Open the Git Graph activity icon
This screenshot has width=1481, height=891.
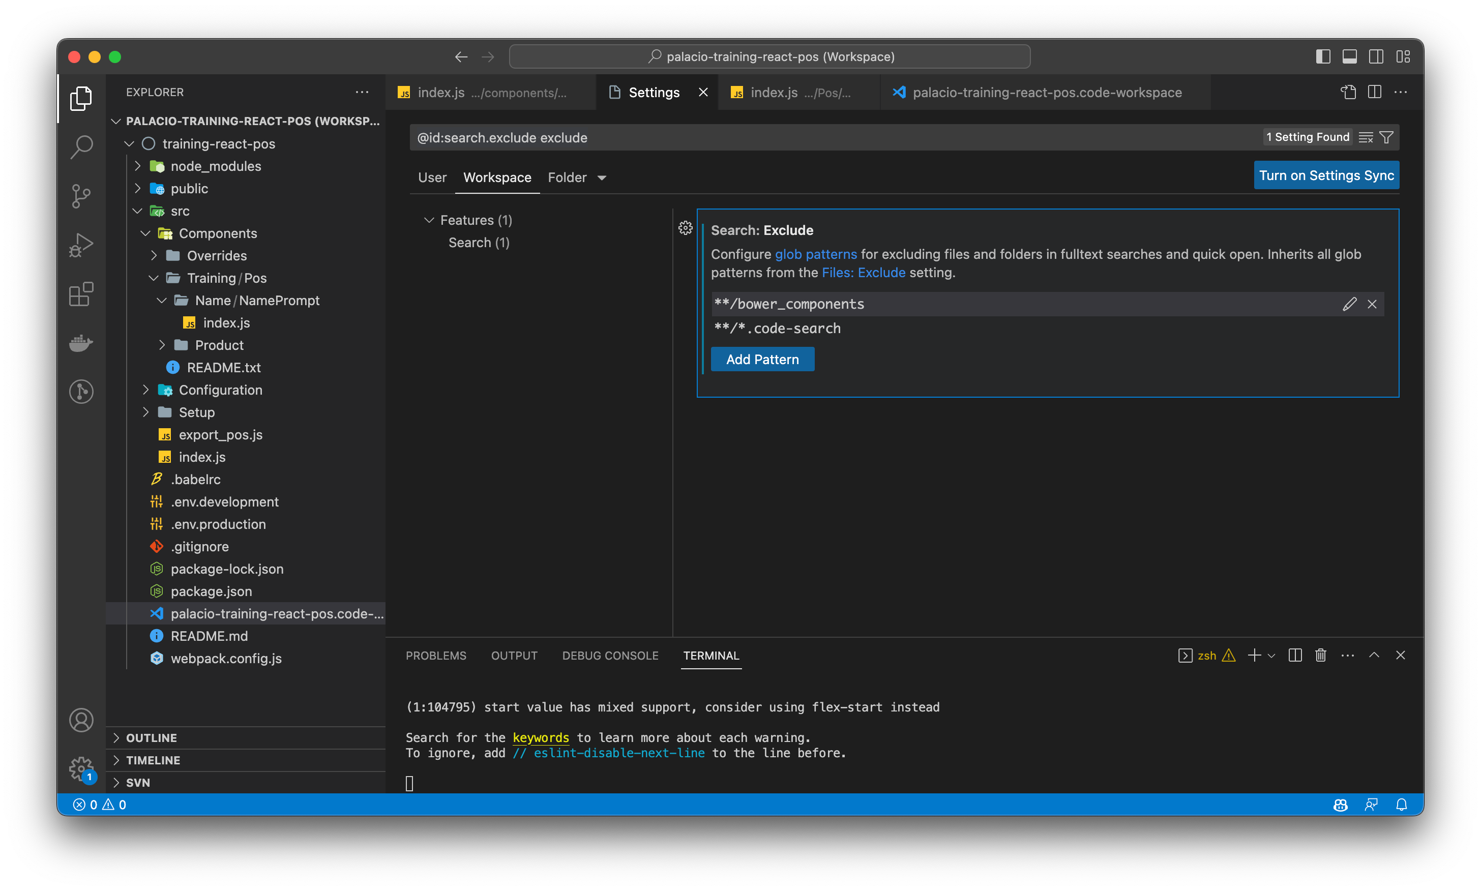pos(81,392)
